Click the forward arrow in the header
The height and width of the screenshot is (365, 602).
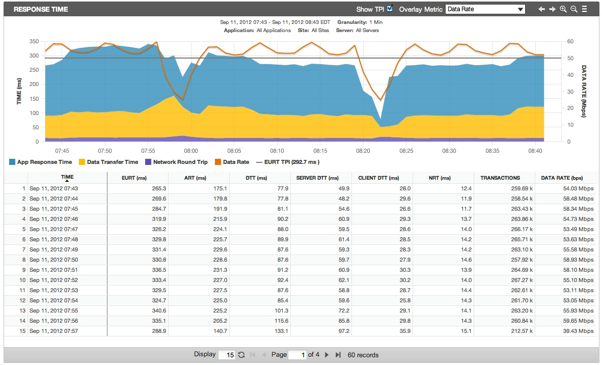click(552, 9)
